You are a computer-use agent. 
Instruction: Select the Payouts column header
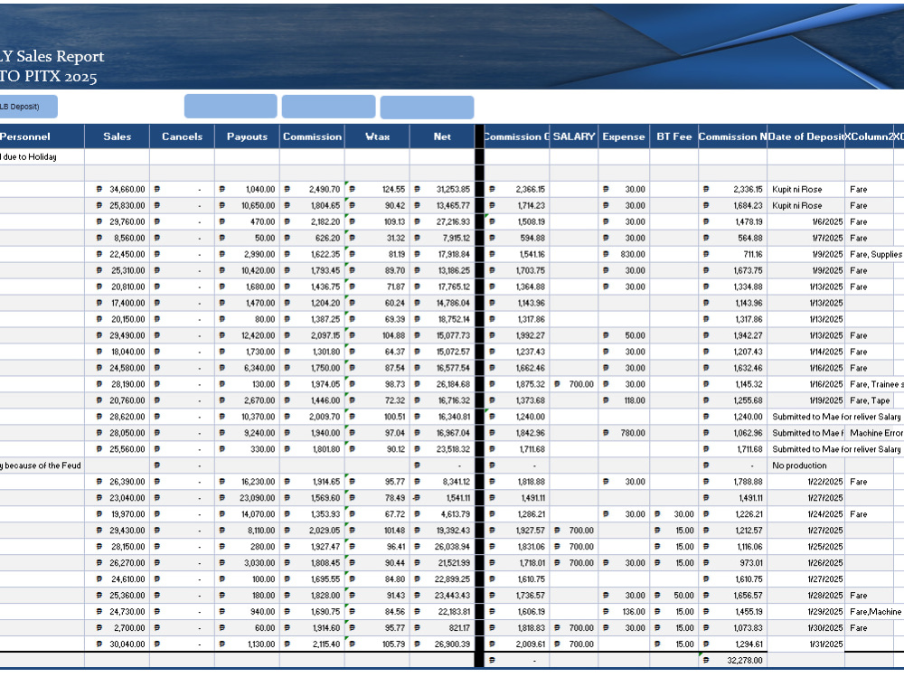tap(248, 136)
